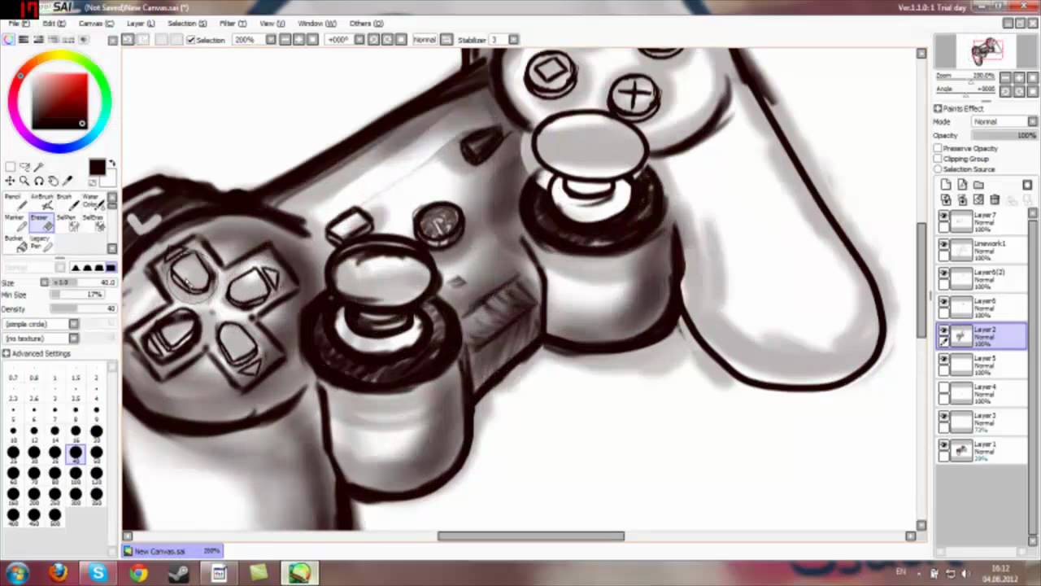Switch to the Water Color tool
Screen dimensions: 1041x586
click(94, 203)
